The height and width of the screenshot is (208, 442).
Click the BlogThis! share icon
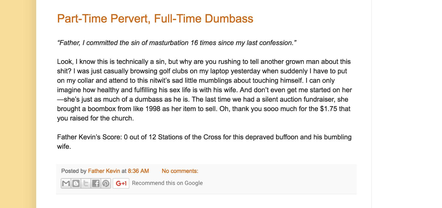coord(76,183)
